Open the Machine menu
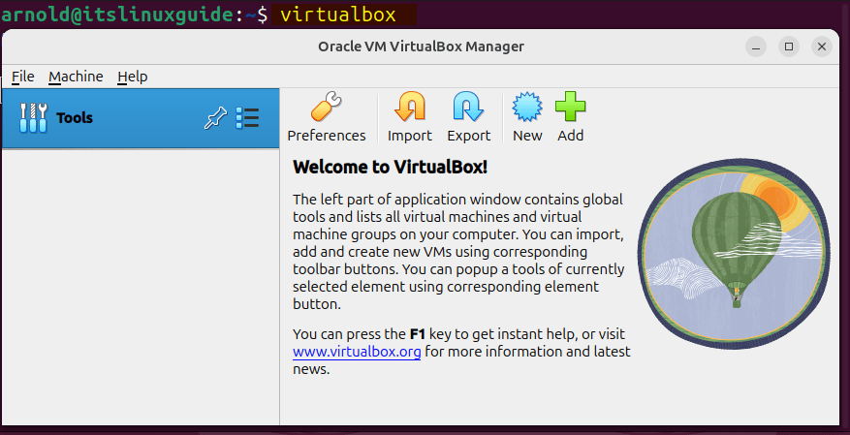Image resolution: width=850 pixels, height=435 pixels. pos(76,77)
